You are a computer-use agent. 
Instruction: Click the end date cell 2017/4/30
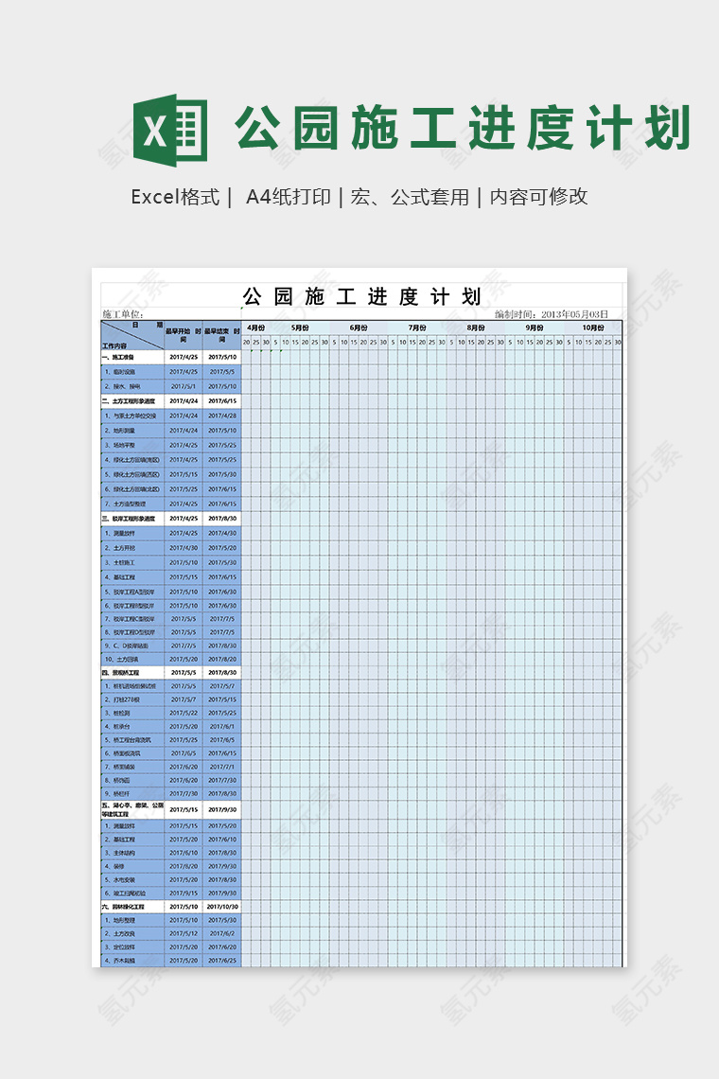(x=222, y=533)
